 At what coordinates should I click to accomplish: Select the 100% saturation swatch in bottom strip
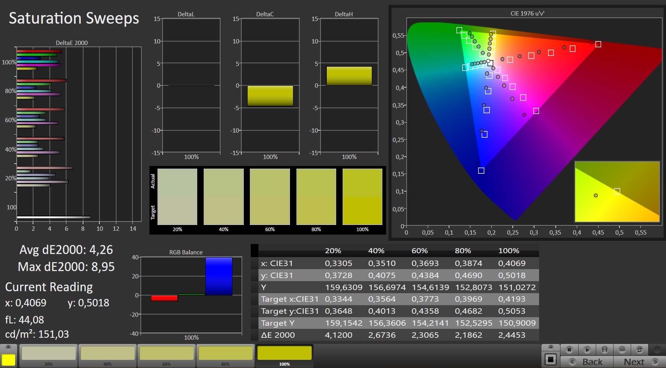(x=284, y=356)
